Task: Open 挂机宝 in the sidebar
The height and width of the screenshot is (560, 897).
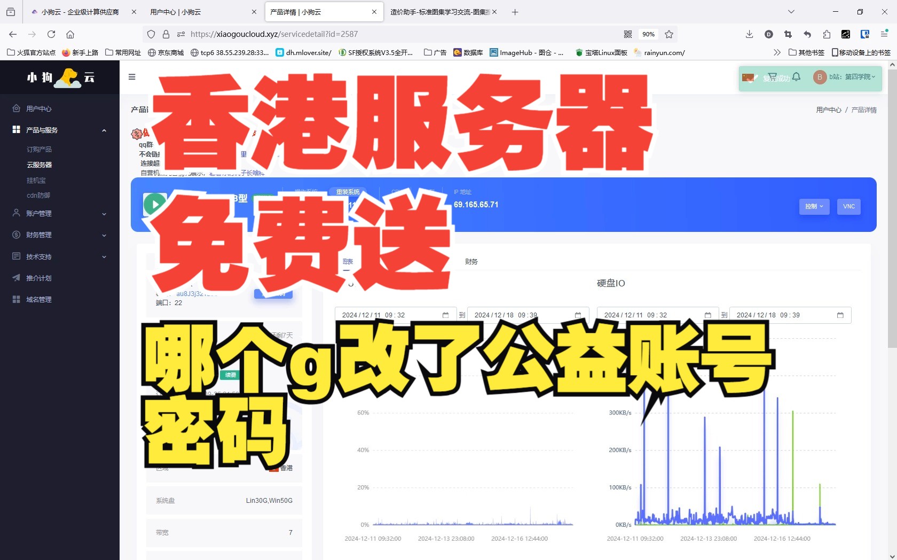Action: coord(36,180)
